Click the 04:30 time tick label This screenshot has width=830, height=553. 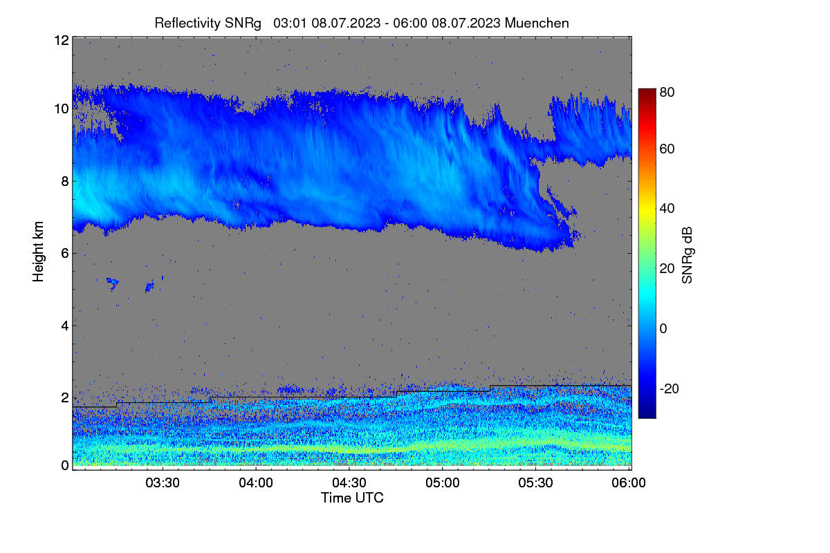(x=350, y=483)
